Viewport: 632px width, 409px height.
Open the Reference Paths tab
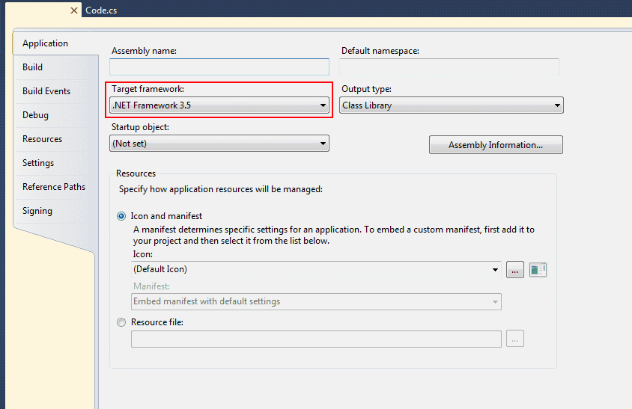click(x=54, y=187)
